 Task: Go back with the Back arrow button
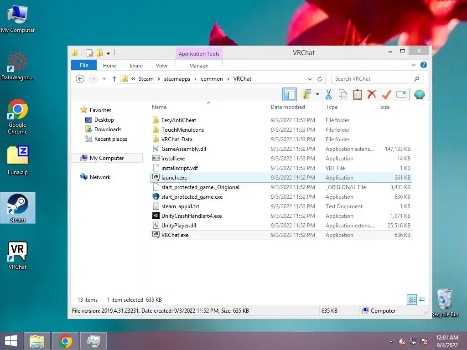pos(80,79)
